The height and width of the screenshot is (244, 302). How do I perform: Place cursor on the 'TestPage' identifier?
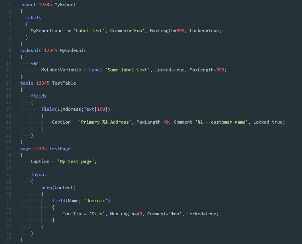click(60, 149)
